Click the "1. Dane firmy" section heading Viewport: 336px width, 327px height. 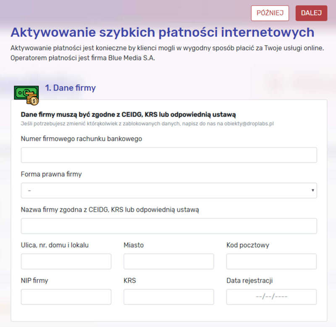[x=70, y=88]
